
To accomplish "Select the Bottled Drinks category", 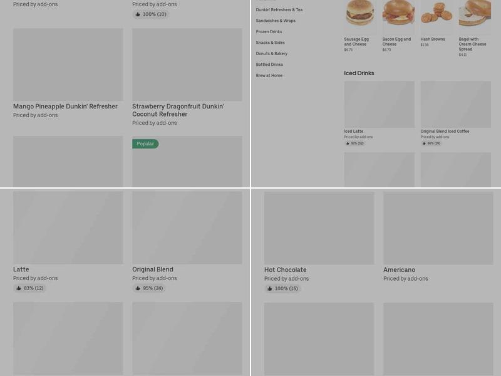I will tap(269, 65).
